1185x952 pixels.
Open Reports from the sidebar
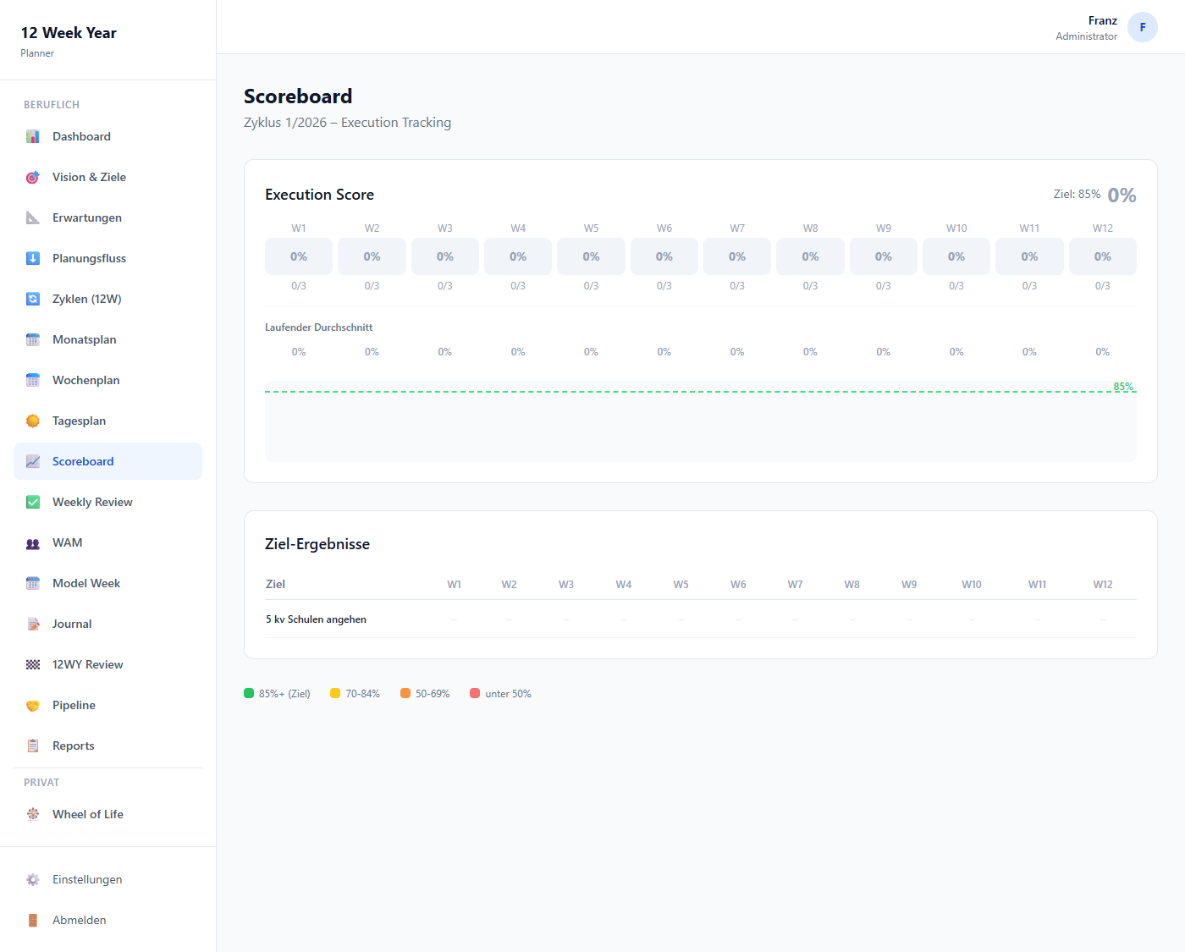click(73, 746)
